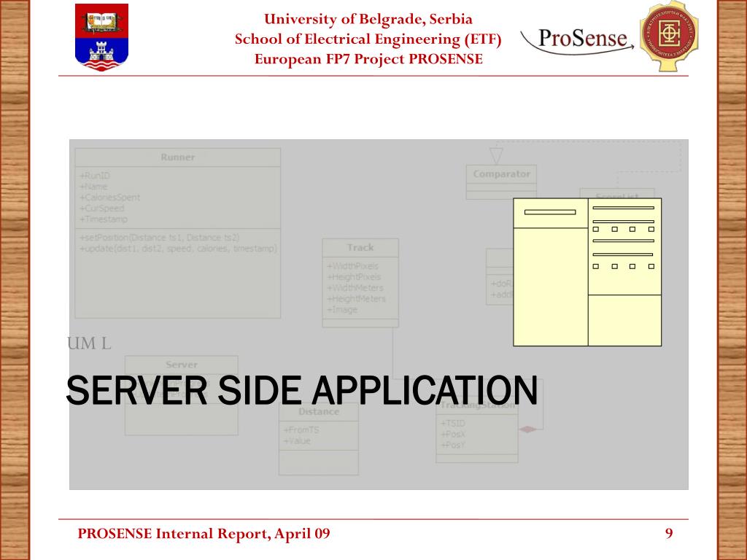Image resolution: width=747 pixels, height=560 pixels.
Task: Select the Track class header
Action: click(360, 248)
